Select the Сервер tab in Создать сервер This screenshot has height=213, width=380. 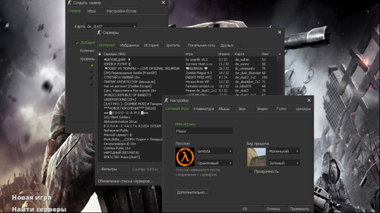coord(75,11)
